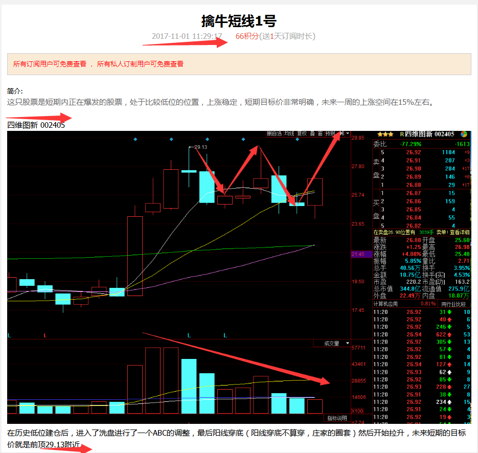Click the green down arrow in 305 row
This screenshot has height=453, width=478.
[449, 342]
